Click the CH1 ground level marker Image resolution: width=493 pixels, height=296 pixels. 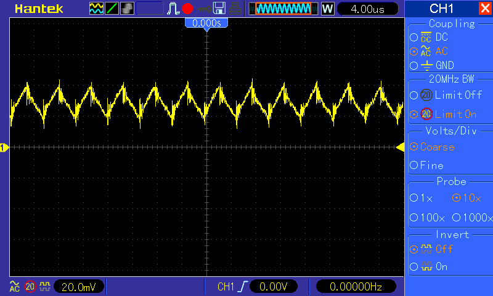click(4, 147)
